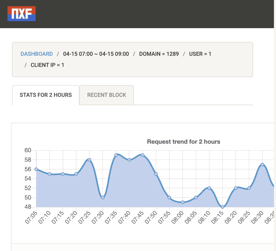Click the date range 04-15 07:00 breadcrumb

pyautogui.click(x=96, y=54)
